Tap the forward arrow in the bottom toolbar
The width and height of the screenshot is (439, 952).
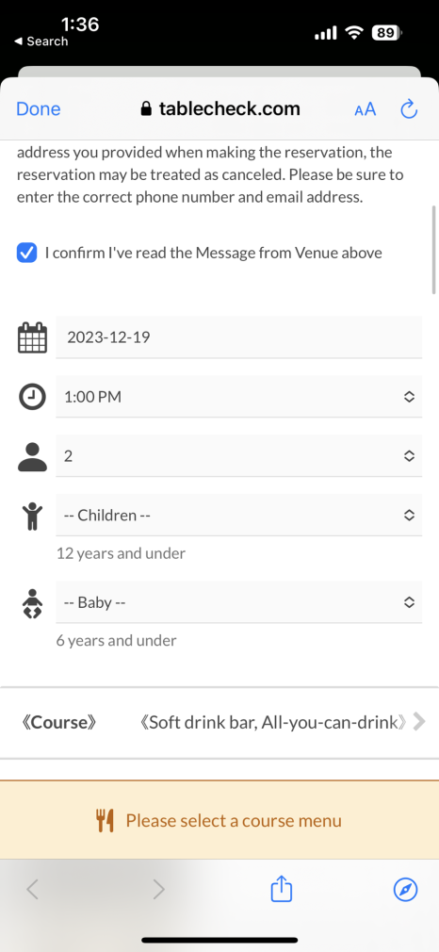coord(158,890)
